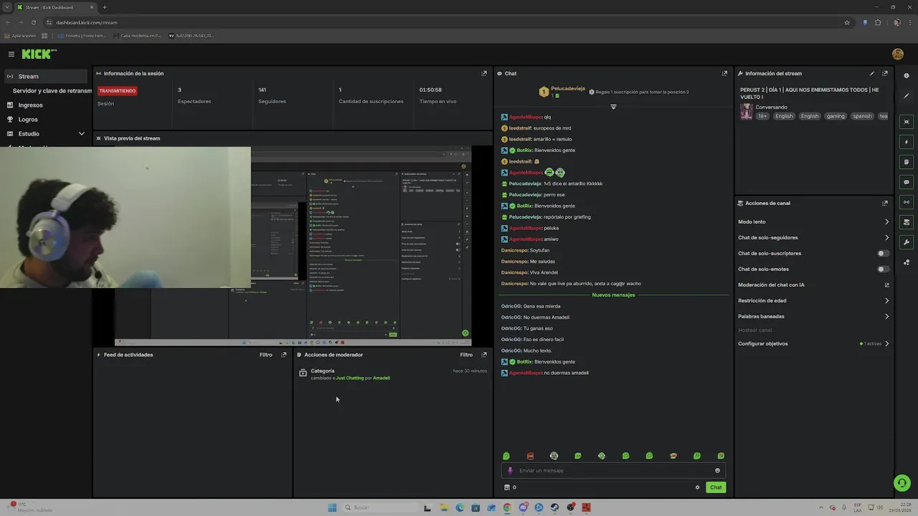Click the spanish stream tag
The width and height of the screenshot is (918, 516).
coord(863,116)
